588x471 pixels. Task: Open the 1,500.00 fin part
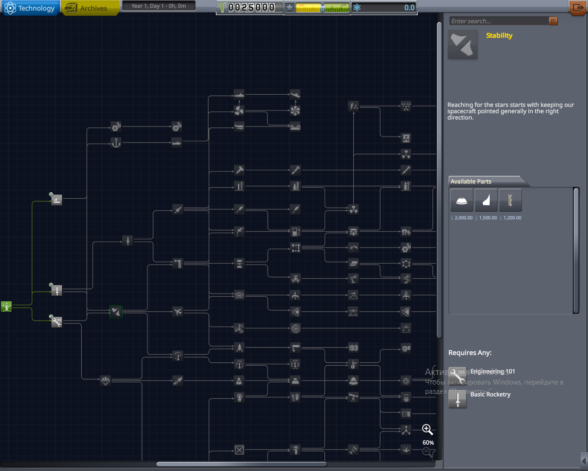click(486, 200)
